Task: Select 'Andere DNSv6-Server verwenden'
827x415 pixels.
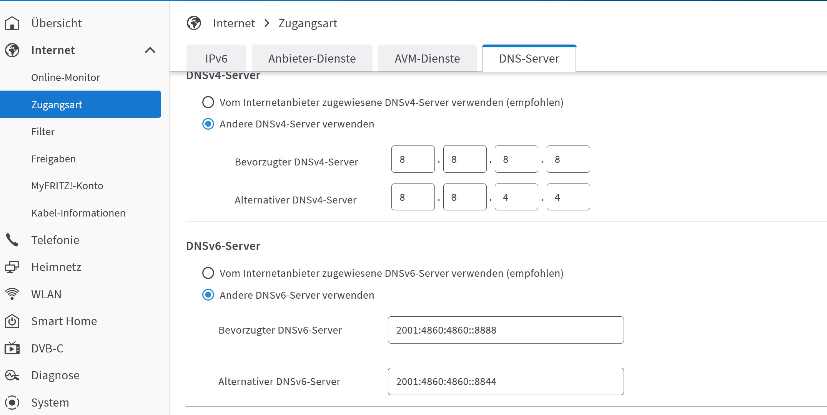Action: click(x=208, y=295)
